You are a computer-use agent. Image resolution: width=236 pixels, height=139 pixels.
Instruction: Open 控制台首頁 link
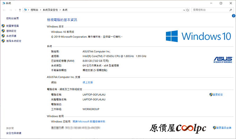click(12, 18)
